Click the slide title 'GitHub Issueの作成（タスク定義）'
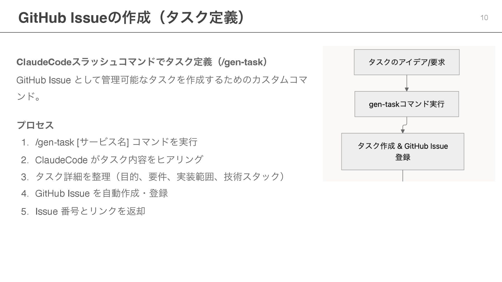The image size is (502, 282). coord(132,18)
